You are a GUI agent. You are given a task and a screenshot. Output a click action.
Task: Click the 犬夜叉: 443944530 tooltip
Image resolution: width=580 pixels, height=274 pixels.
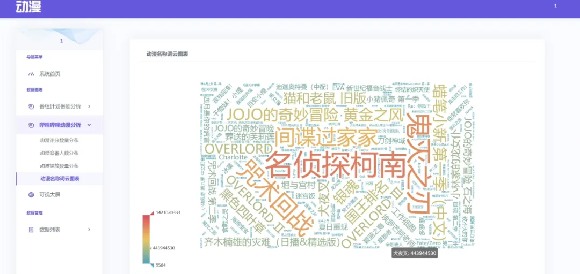click(x=414, y=253)
